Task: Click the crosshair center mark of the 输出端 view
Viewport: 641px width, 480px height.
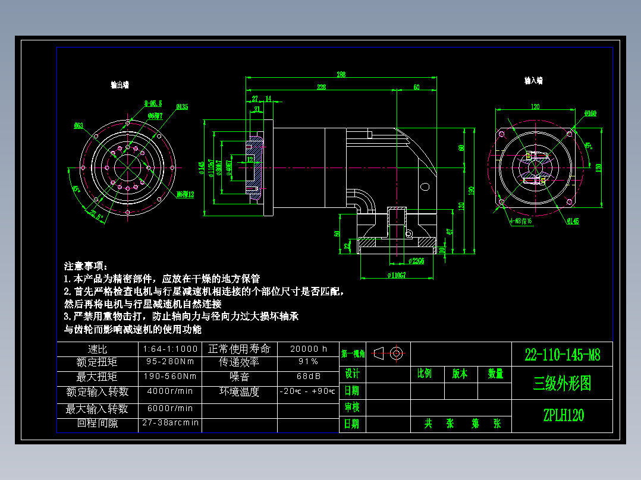Action: tap(127, 167)
